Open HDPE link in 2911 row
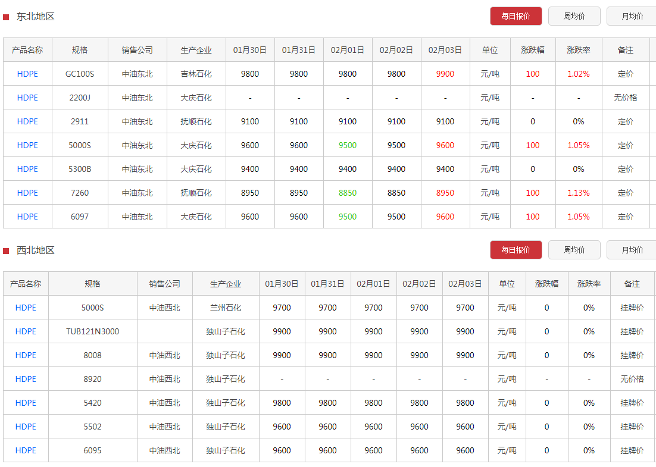656x467 pixels. 27,122
